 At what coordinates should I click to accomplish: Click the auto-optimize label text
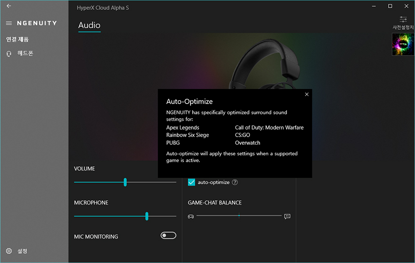pyautogui.click(x=214, y=182)
